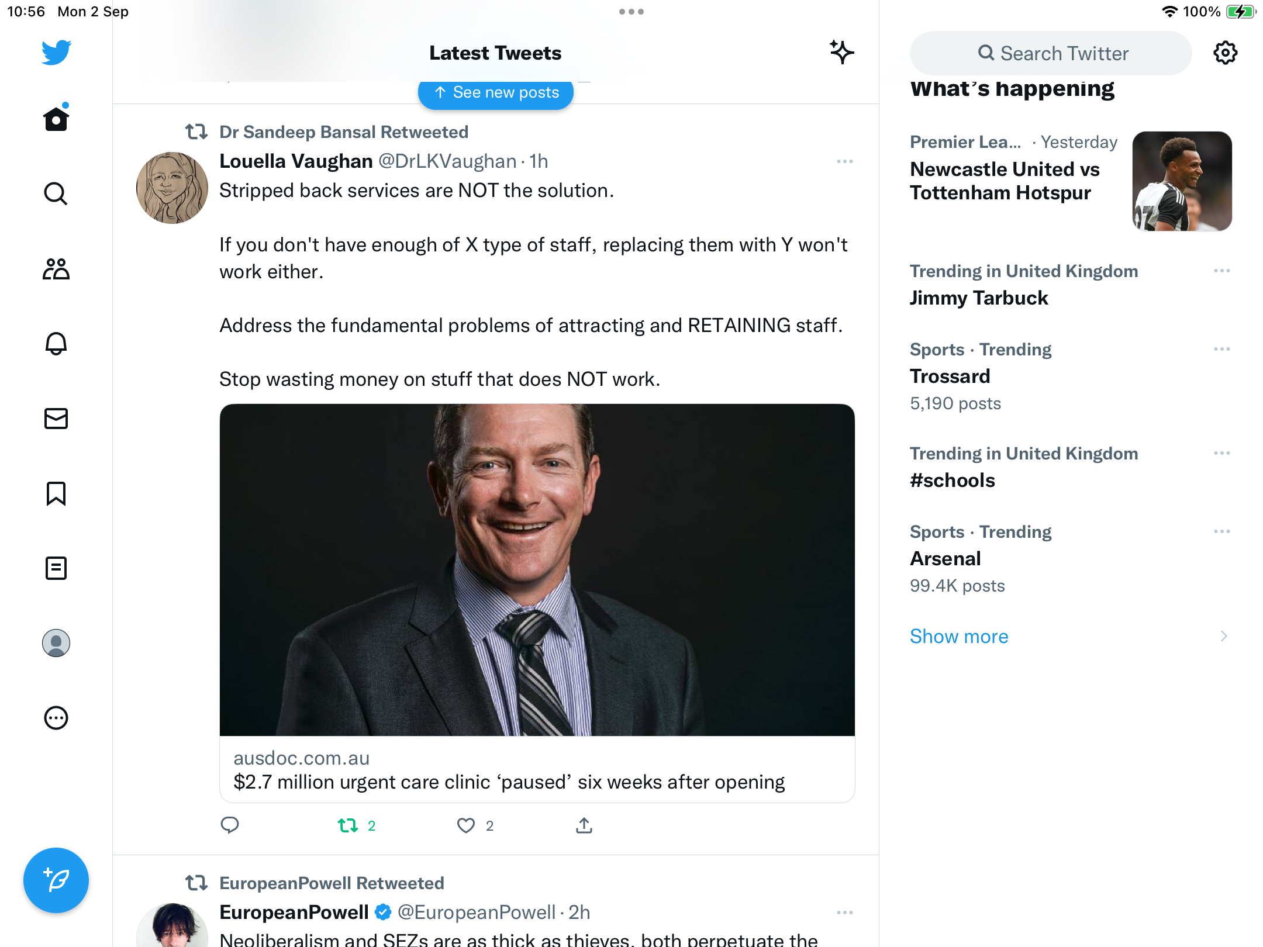Open options for #schools trend
The image size is (1263, 947).
(x=1221, y=453)
